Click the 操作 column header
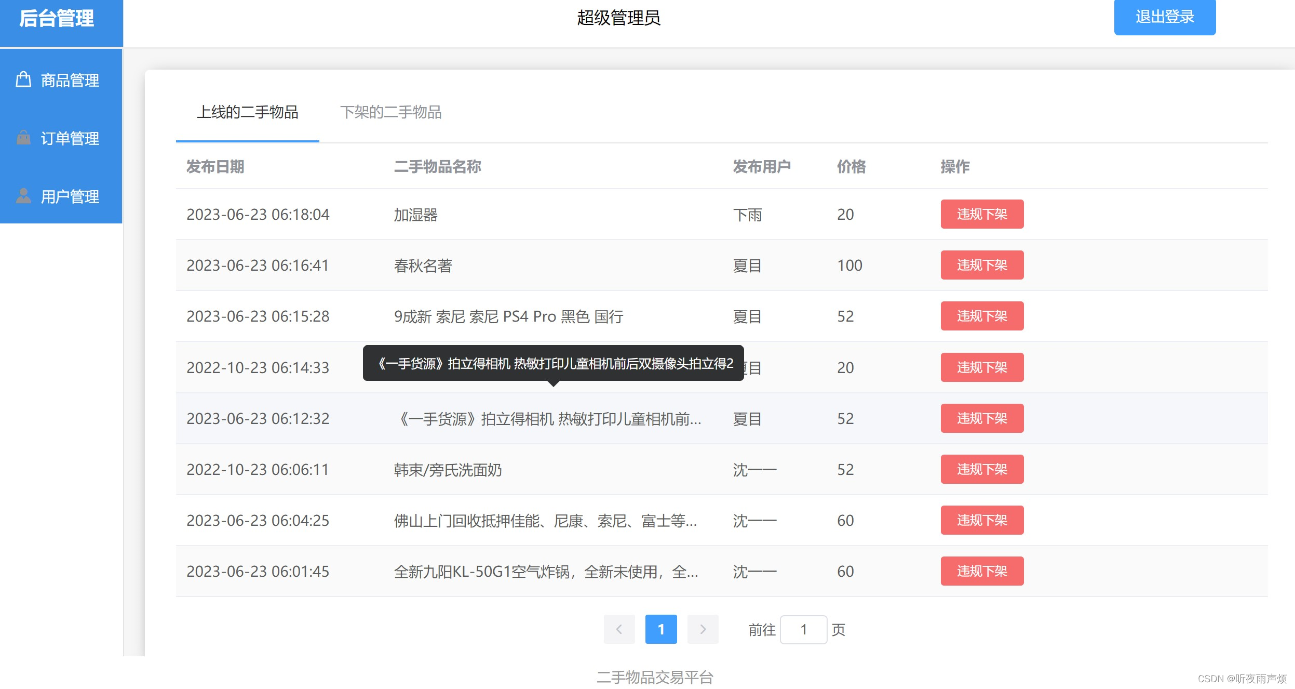This screenshot has height=689, width=1295. [955, 166]
